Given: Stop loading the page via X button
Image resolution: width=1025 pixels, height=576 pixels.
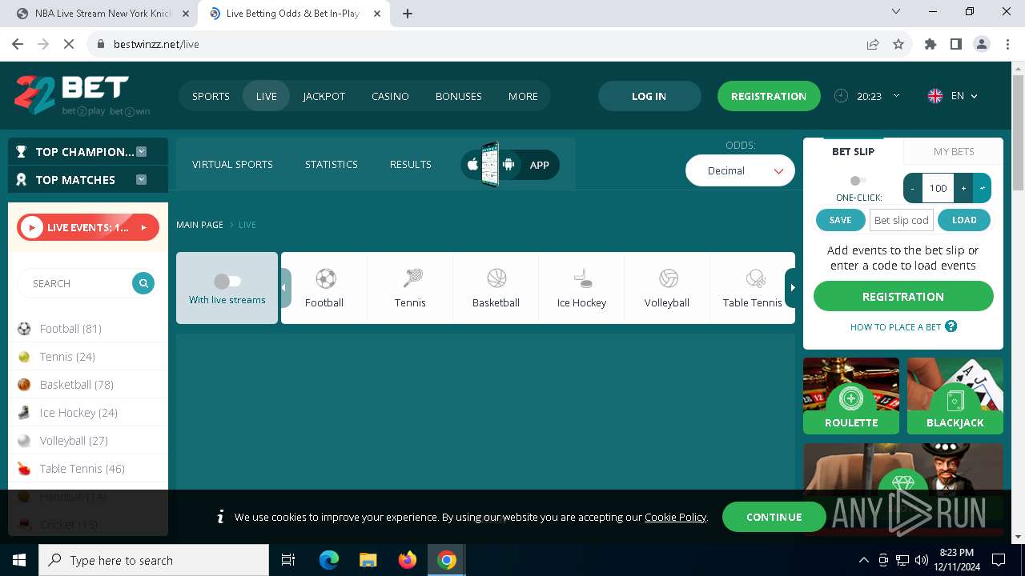Looking at the screenshot, I should [69, 44].
